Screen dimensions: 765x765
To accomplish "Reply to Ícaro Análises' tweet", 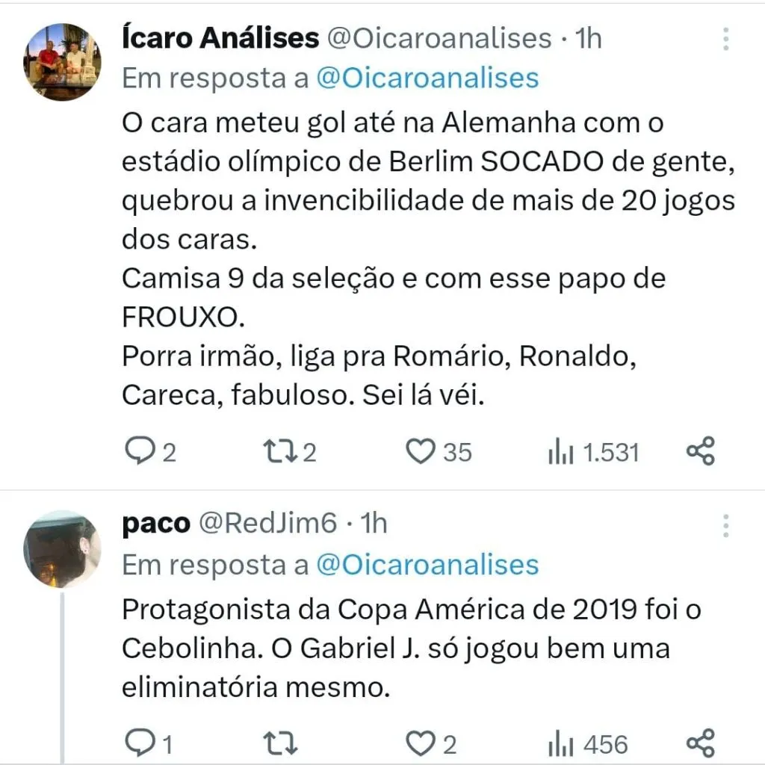I will [140, 452].
